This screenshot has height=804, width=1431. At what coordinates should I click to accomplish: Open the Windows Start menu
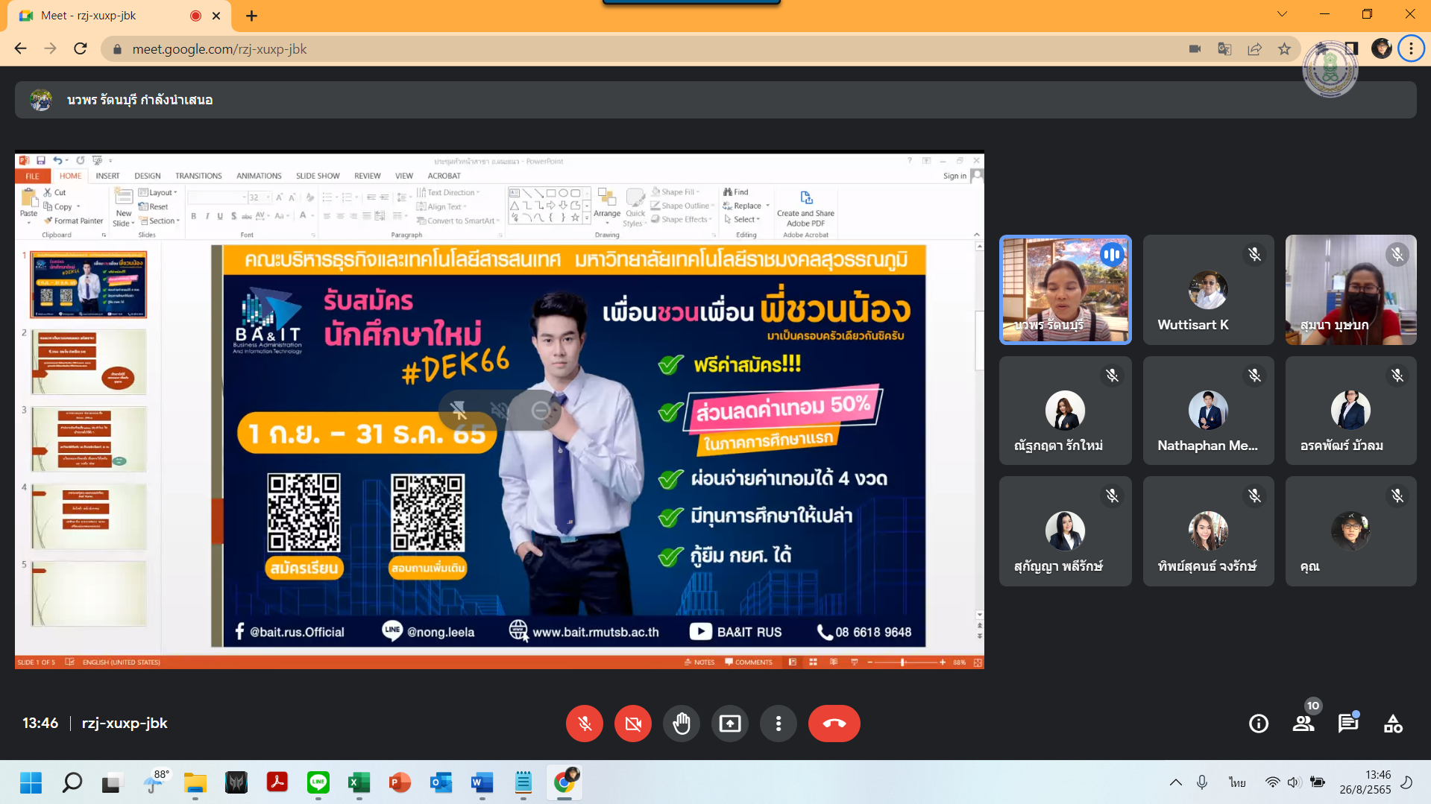coord(31,783)
